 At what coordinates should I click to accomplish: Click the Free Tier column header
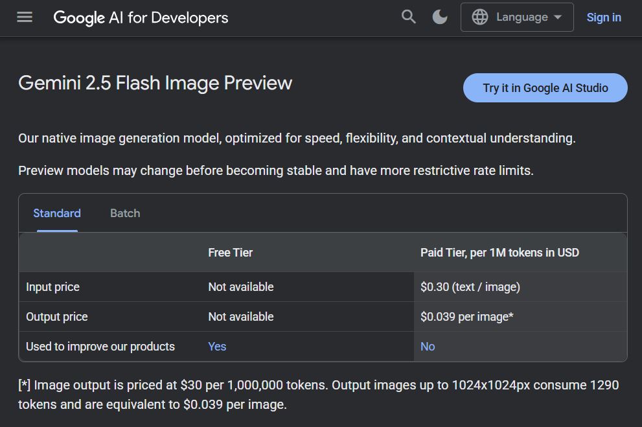click(x=230, y=253)
